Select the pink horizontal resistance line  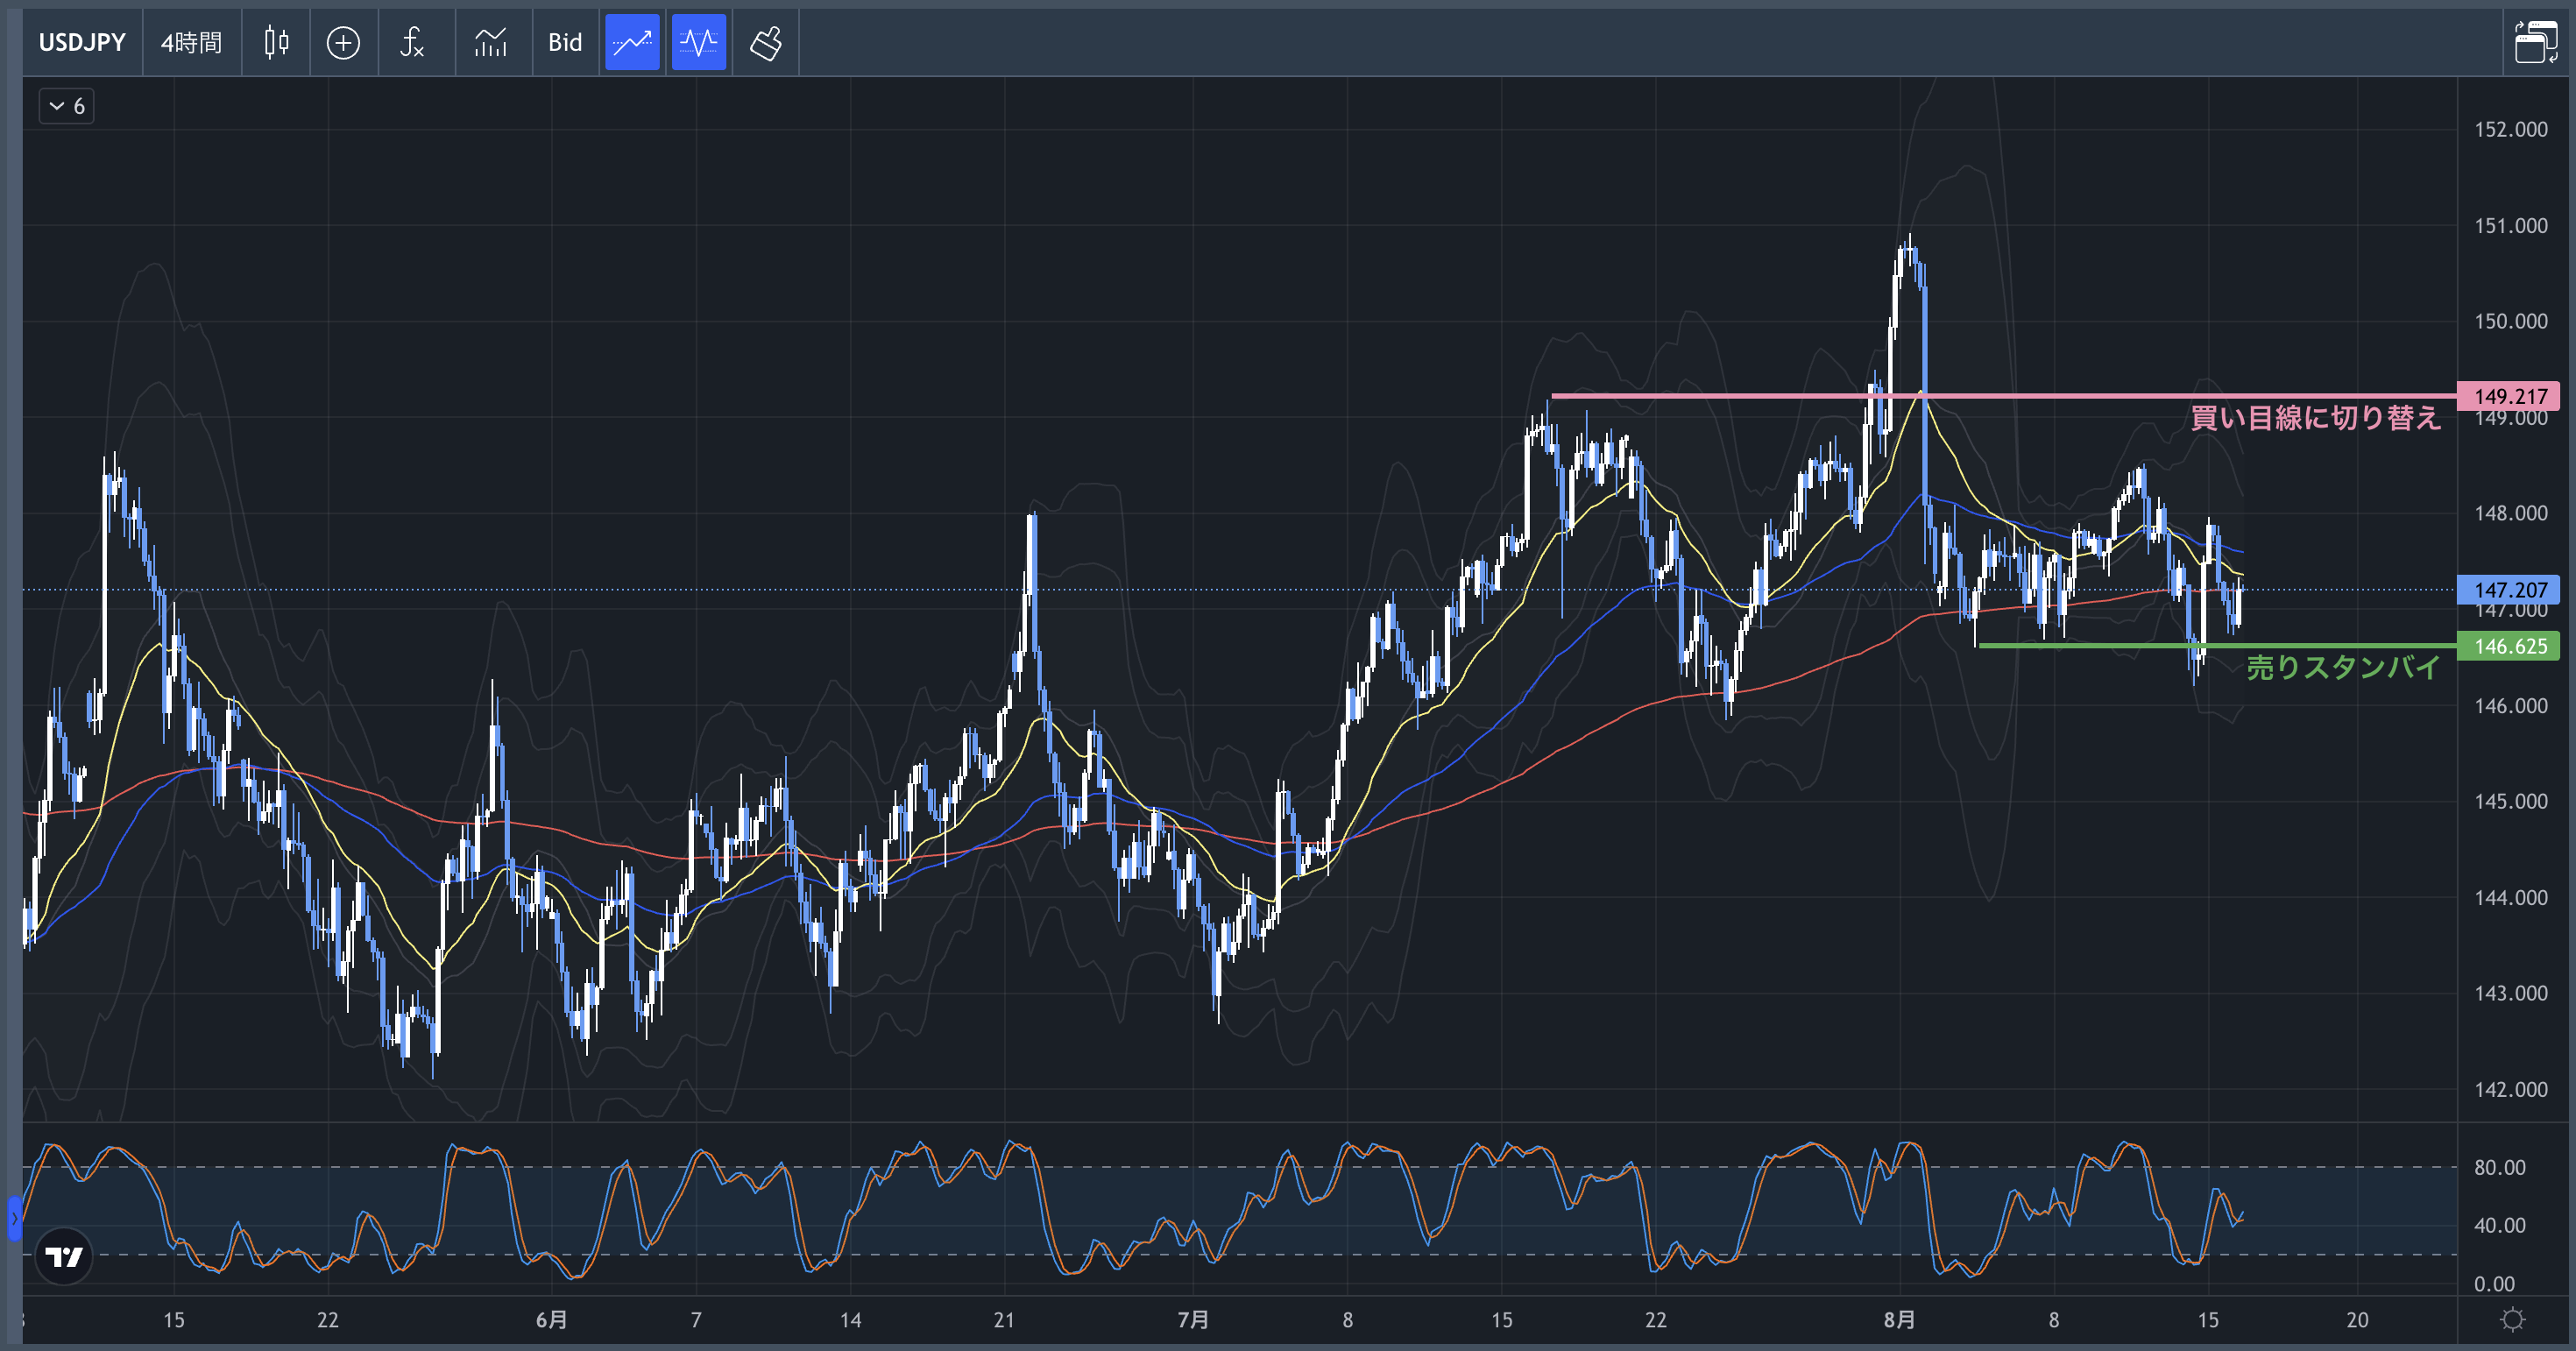pyautogui.click(x=2003, y=396)
